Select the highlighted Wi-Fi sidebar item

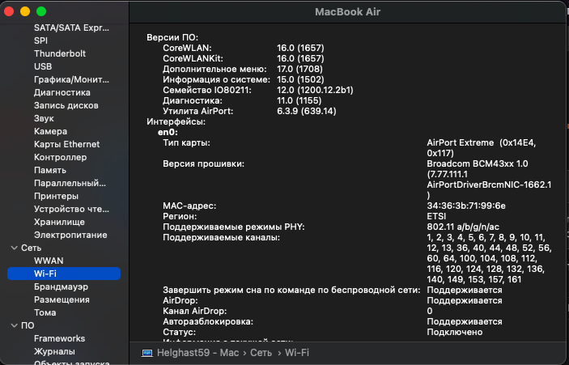[x=64, y=274]
